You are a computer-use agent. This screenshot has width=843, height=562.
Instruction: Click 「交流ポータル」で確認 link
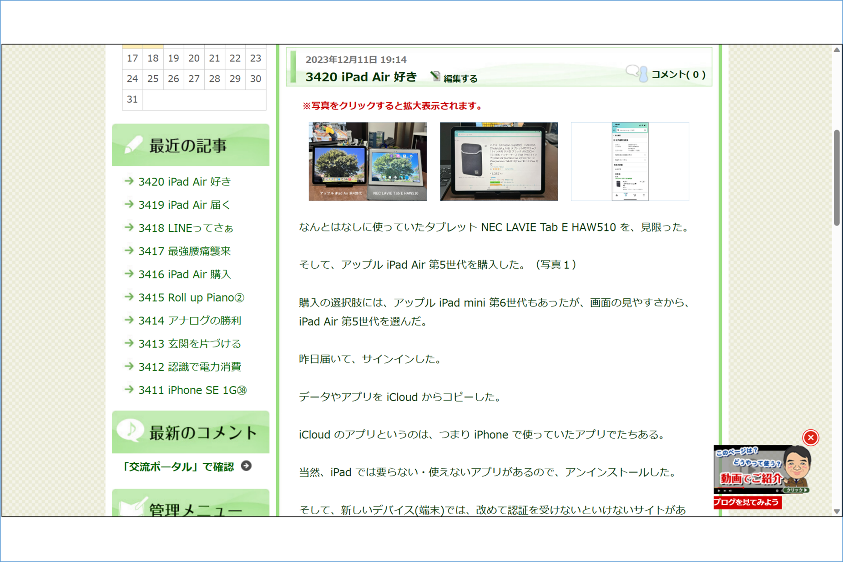(178, 467)
